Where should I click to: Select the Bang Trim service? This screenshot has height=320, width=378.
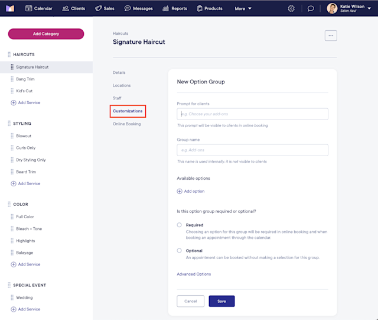pos(25,79)
